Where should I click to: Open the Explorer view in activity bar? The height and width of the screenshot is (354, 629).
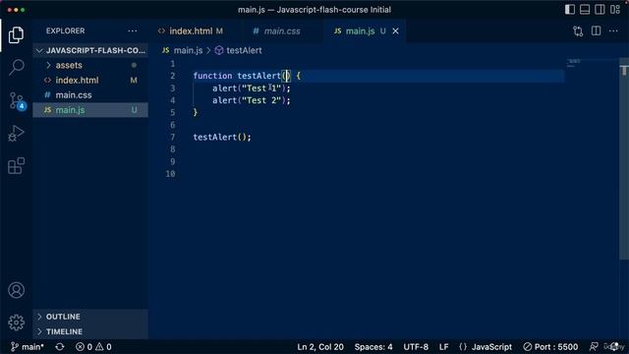pos(16,35)
